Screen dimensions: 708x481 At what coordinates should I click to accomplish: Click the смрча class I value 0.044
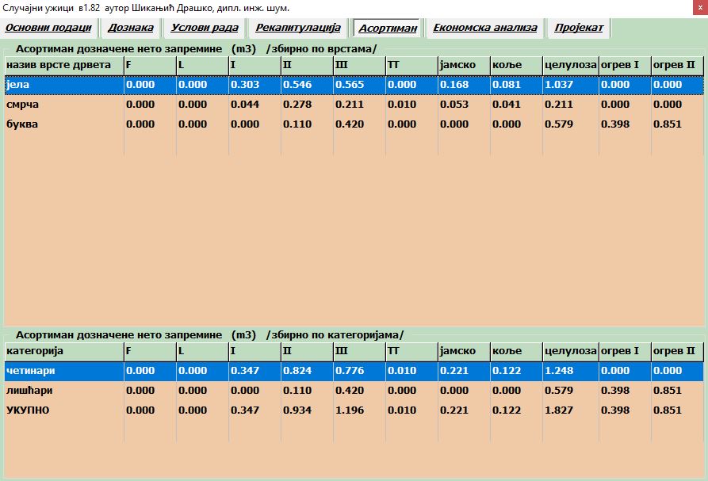tap(245, 105)
